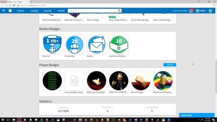Reload the current page
This screenshot has width=217, height=122.
pos(10,5)
